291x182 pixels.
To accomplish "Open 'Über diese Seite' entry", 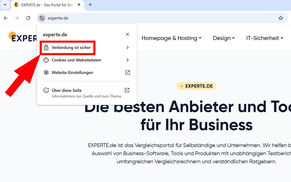I will point(87,93).
